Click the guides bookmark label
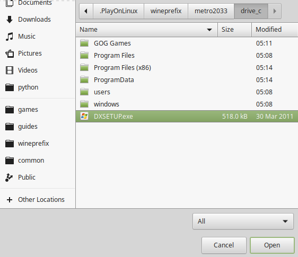Viewport: 298px width, 257px height. click(28, 127)
